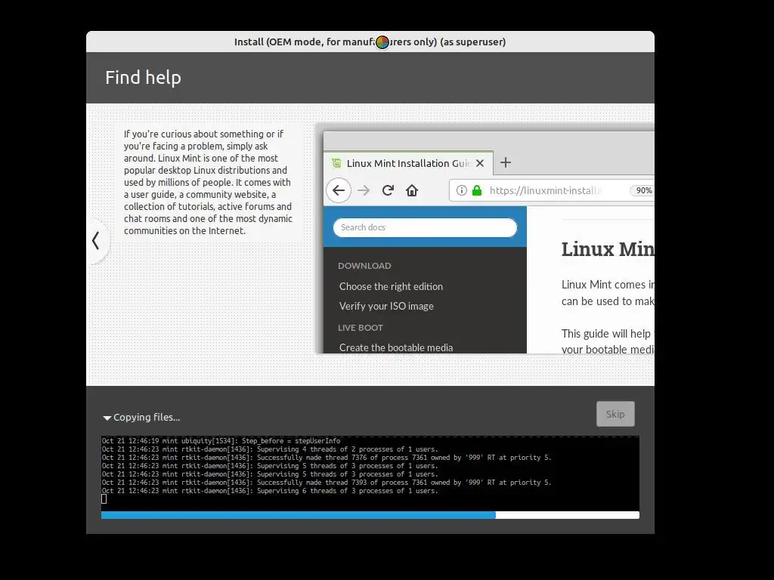Click the site info icon in address bar
The width and height of the screenshot is (774, 580).
click(x=462, y=190)
